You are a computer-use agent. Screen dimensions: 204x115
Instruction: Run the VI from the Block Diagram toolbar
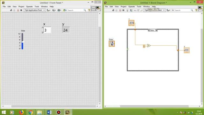pos(113,10)
